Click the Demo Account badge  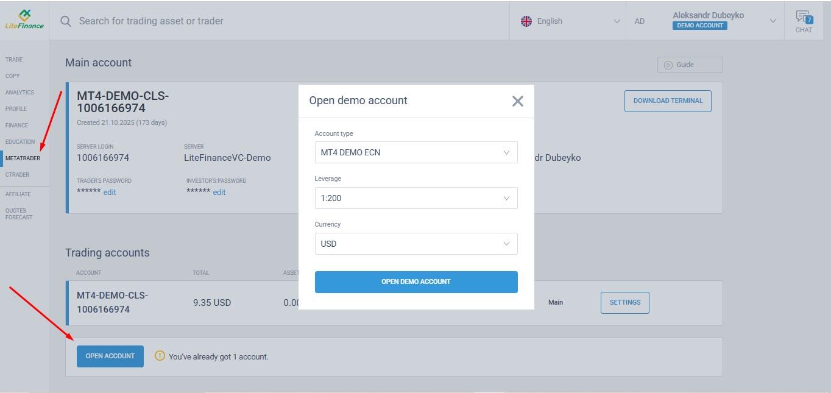pyautogui.click(x=700, y=26)
